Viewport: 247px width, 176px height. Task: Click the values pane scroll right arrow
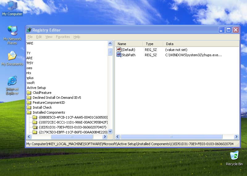pyautogui.click(x=236, y=136)
